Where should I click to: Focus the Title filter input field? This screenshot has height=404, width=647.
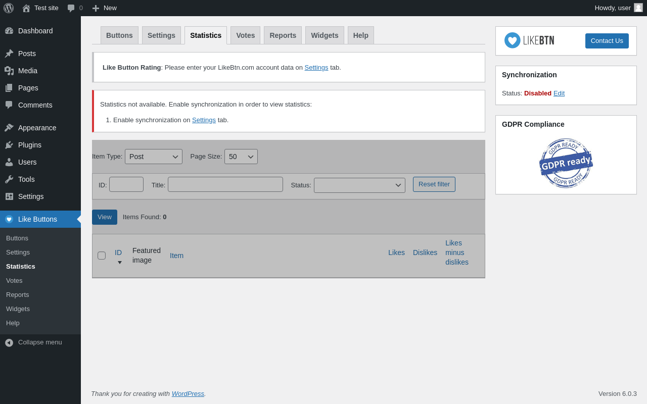point(225,184)
